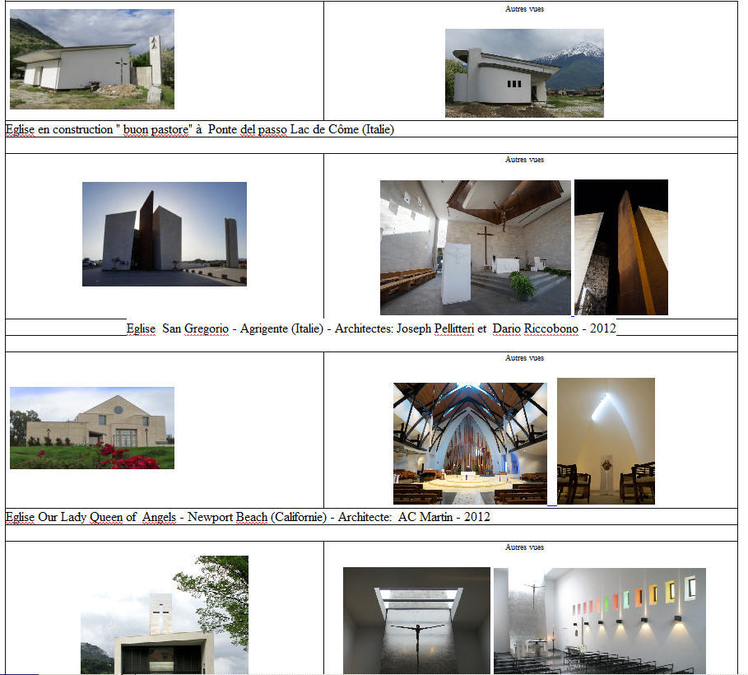Click the words "Ponte del passo" in the caption
Image resolution: width=748 pixels, height=675 pixels.
tap(247, 129)
